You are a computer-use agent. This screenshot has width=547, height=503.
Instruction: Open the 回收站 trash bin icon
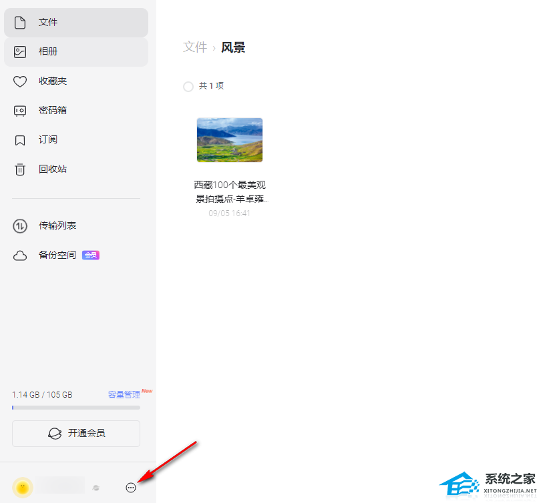point(20,169)
